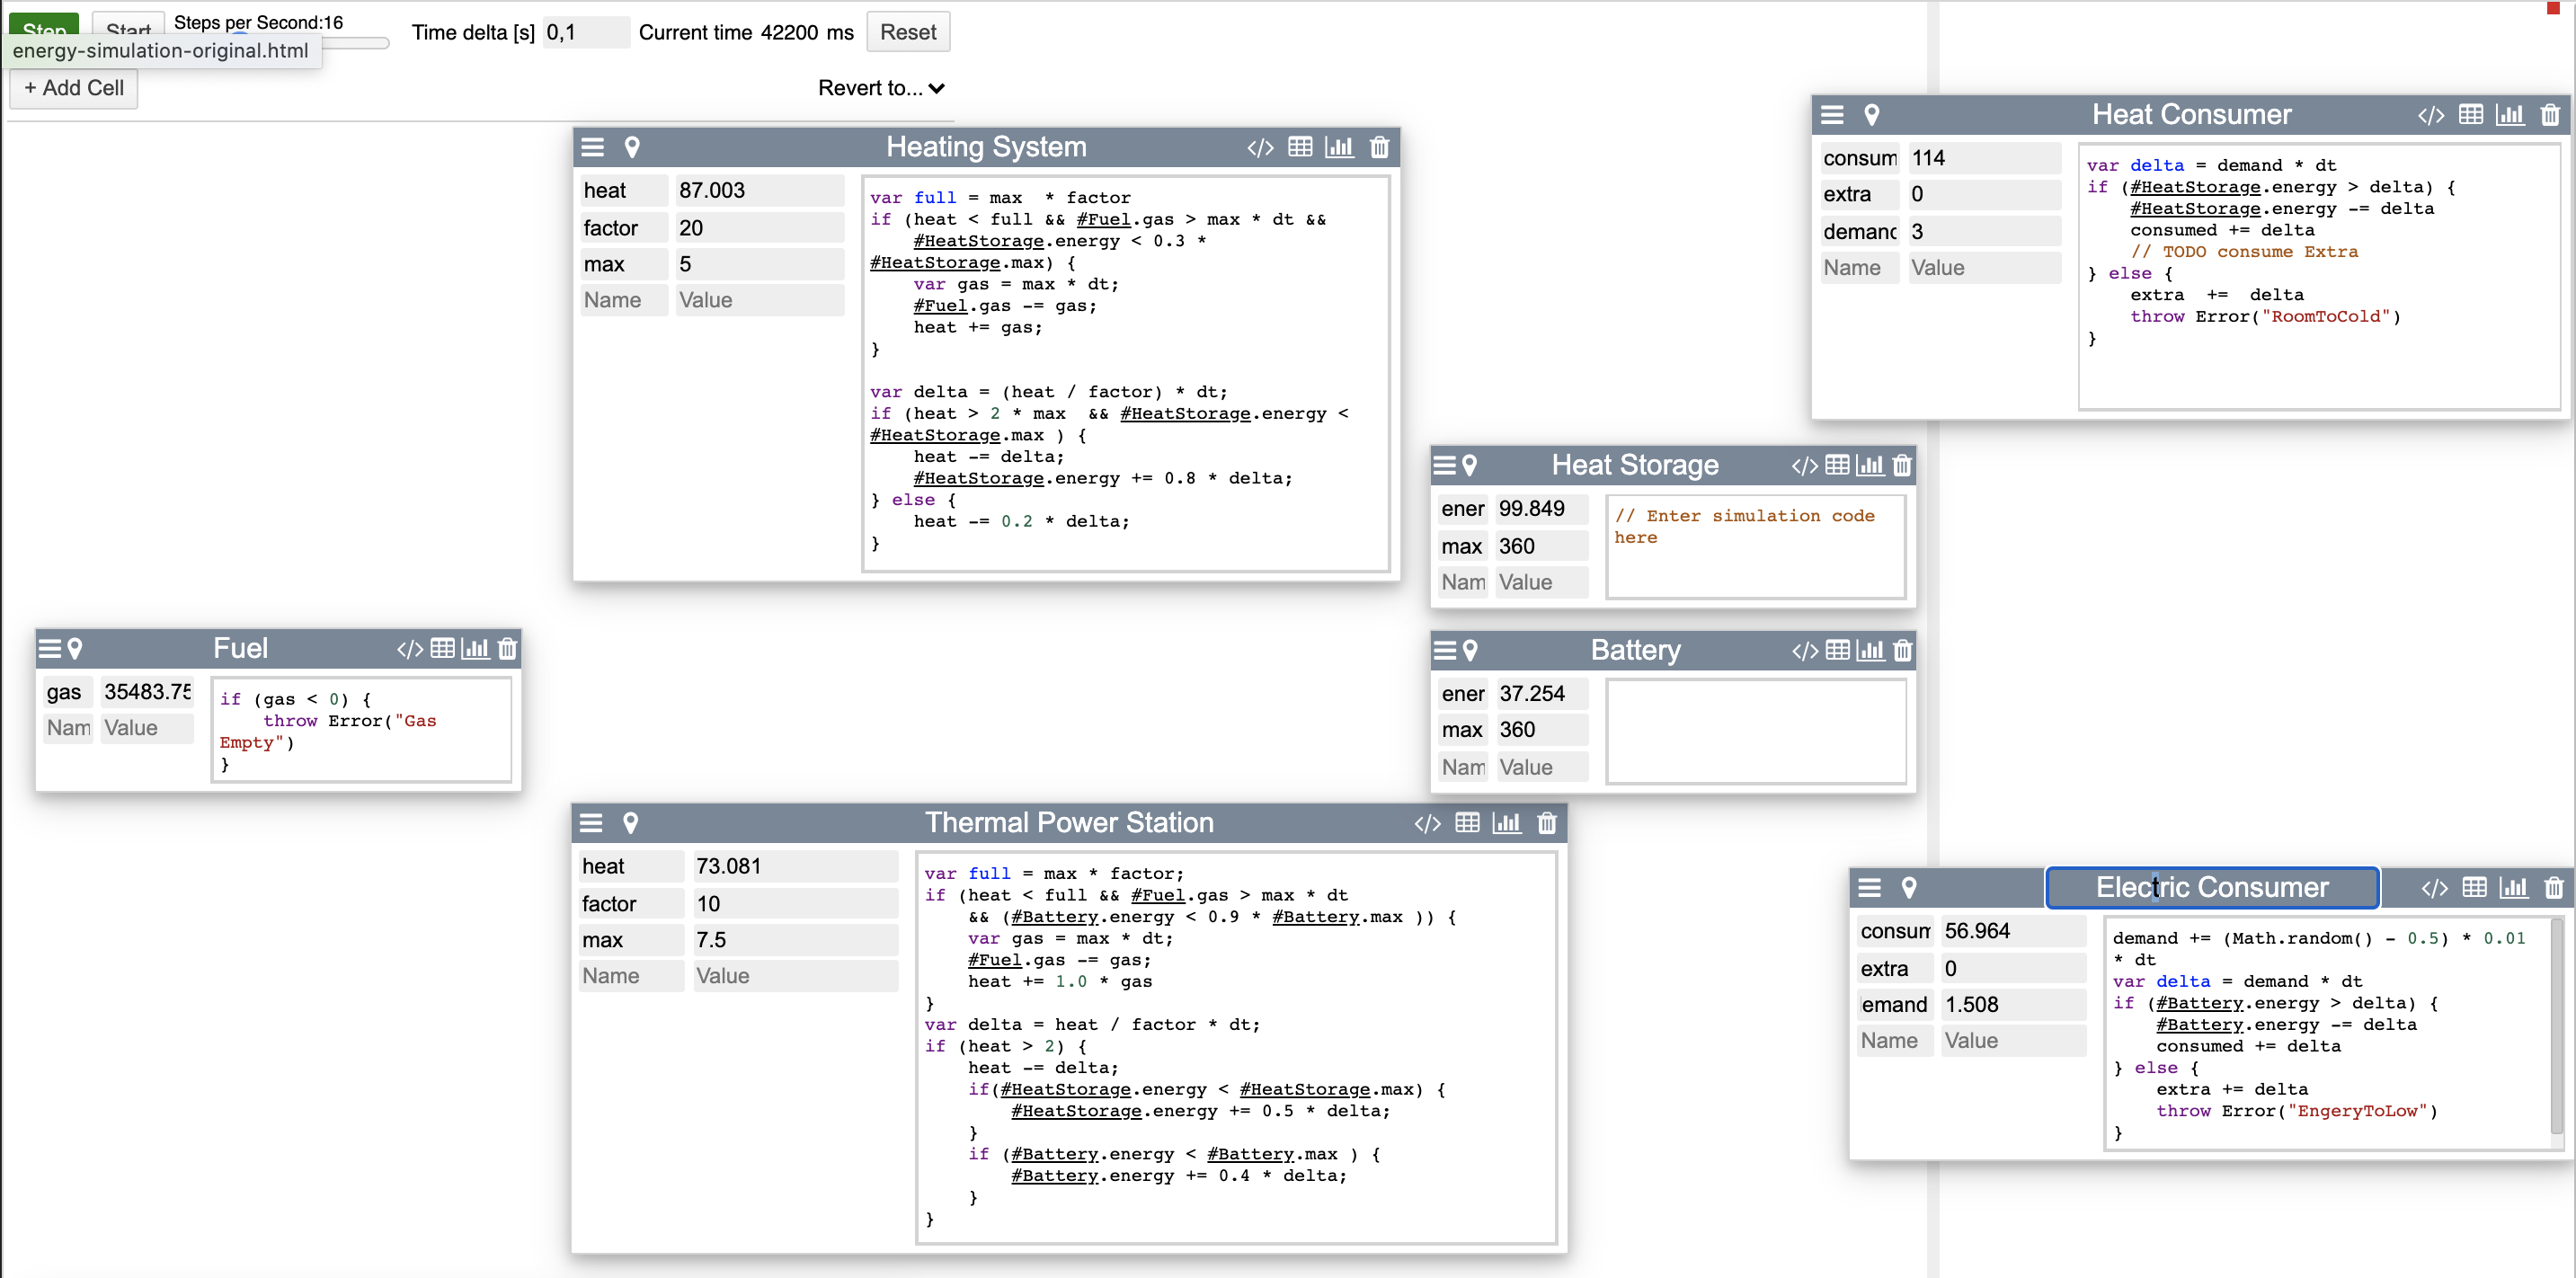The height and width of the screenshot is (1278, 2576).
Task: Toggle code view in Electric Consumer cell
Action: pos(2434,888)
